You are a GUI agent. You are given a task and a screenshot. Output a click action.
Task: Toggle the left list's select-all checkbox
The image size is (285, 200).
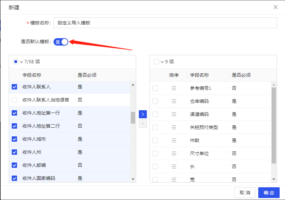[x=16, y=62]
